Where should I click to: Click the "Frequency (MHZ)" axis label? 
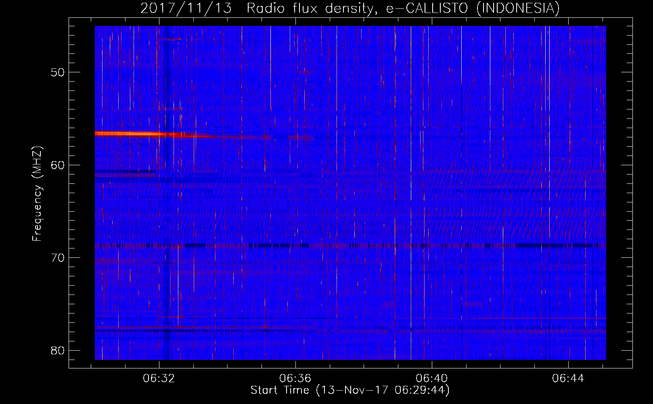[37, 194]
